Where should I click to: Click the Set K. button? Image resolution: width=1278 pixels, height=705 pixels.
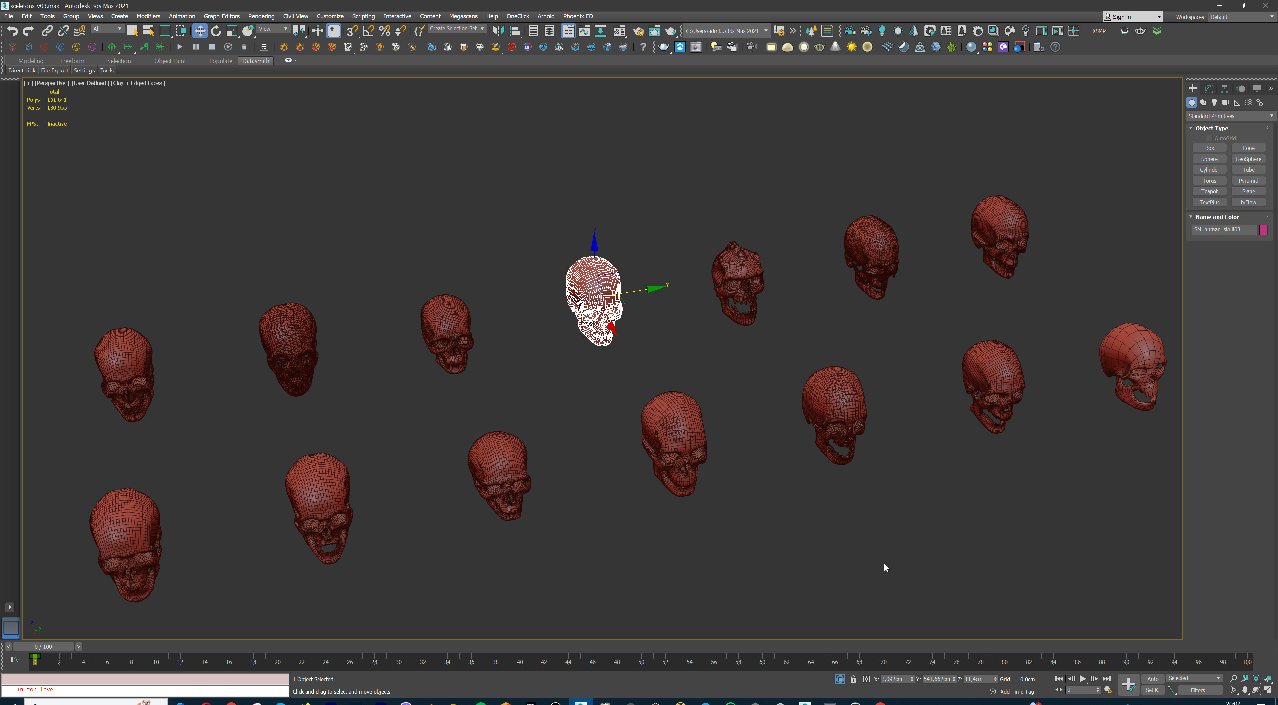1153,690
